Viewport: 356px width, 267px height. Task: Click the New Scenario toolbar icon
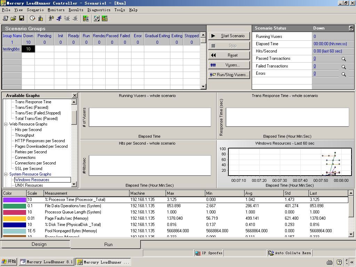coord(5,18)
